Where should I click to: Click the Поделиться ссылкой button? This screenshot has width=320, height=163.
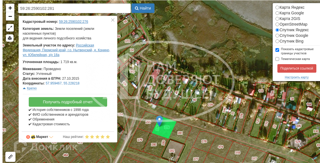click(x=297, y=68)
